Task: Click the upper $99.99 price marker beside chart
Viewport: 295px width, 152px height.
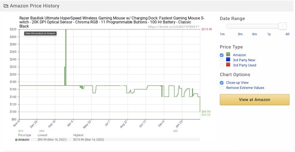Action: pos(206,112)
